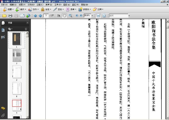Click the 多媒体 (Multimedia) toolbar icon
Viewport: 169px width, 120px height.
80,10
